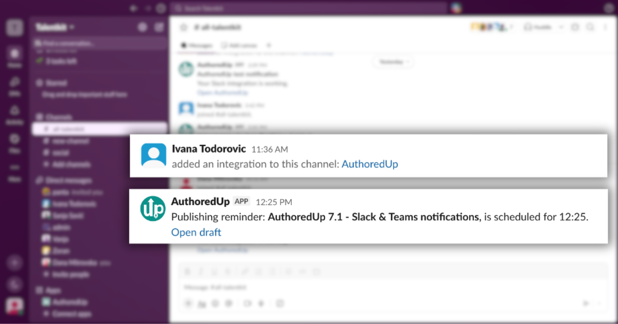Open Huddle options dropdown arrow
Viewport: 618px width, 324px height.
click(x=561, y=27)
